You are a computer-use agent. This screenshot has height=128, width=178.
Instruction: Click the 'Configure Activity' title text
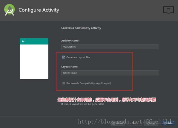tap(39, 10)
